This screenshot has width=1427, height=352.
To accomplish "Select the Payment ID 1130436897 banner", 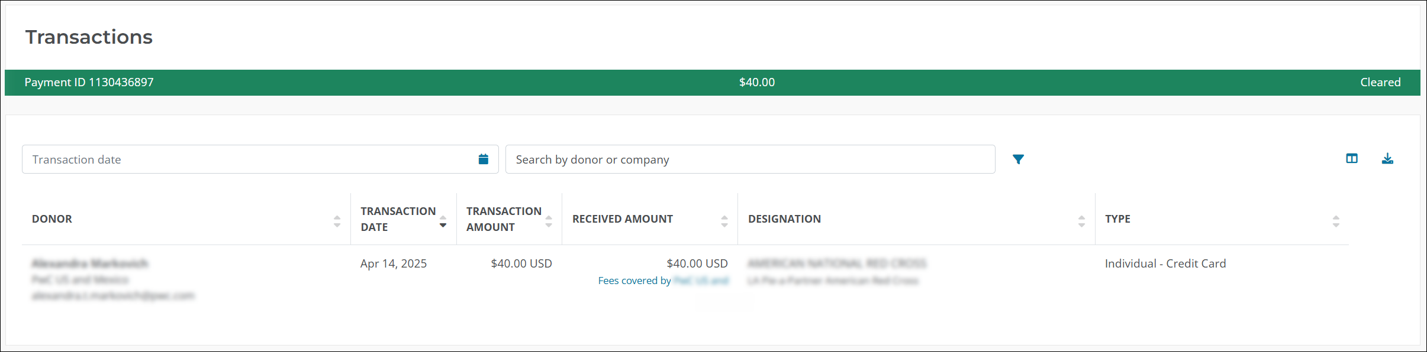I will 89,83.
